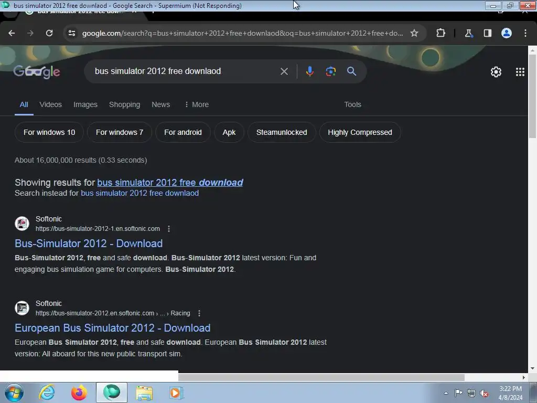This screenshot has height=403, width=537.
Task: Go back to the previous page
Action: pos(12,33)
